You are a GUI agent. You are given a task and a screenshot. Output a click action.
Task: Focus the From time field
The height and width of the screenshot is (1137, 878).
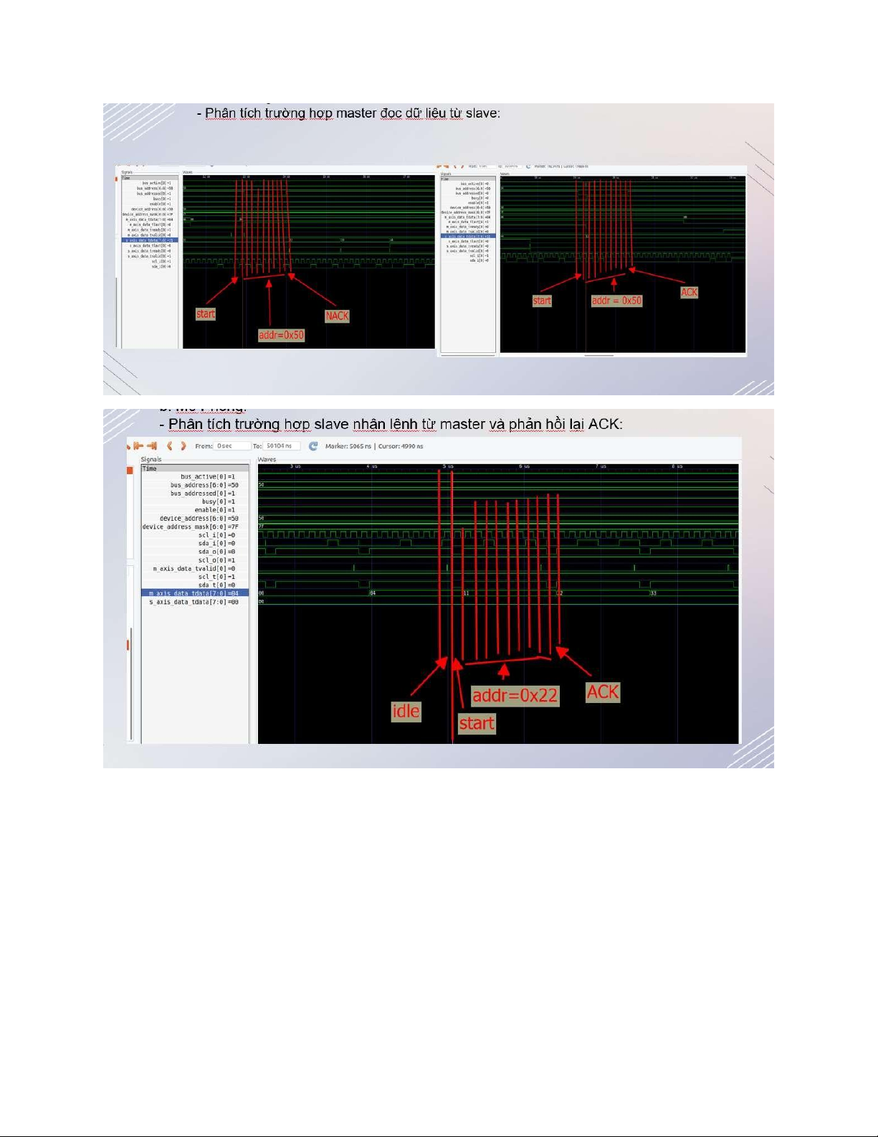[233, 446]
